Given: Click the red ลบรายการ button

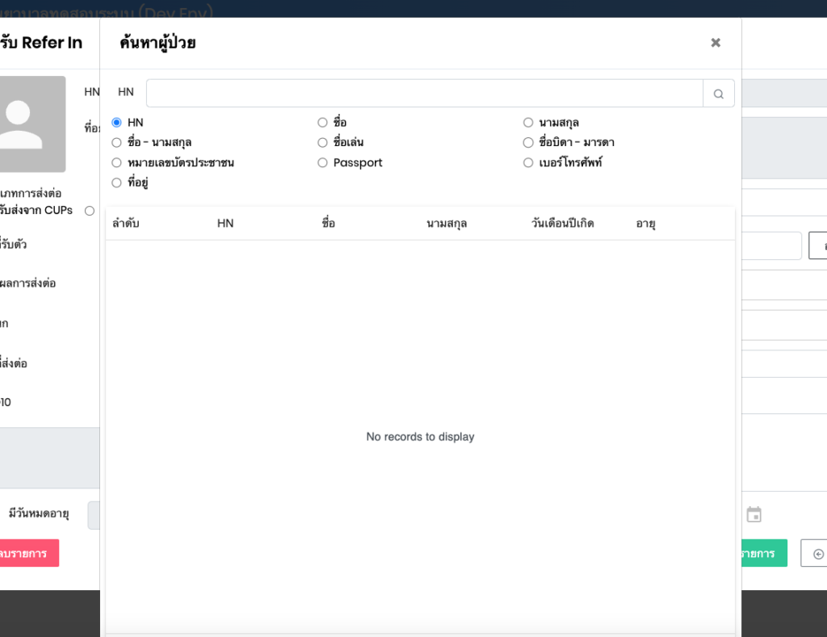Looking at the screenshot, I should point(28,553).
